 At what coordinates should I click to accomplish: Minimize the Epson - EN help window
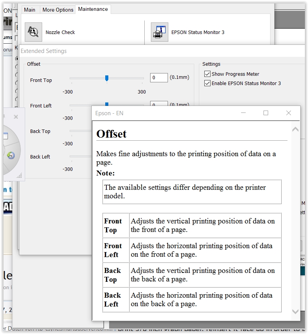coord(243,113)
